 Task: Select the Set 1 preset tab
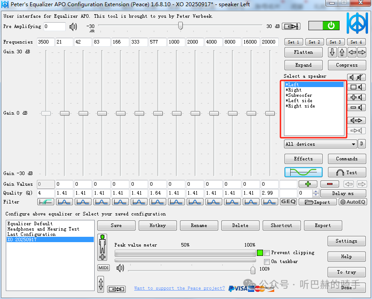point(294,42)
